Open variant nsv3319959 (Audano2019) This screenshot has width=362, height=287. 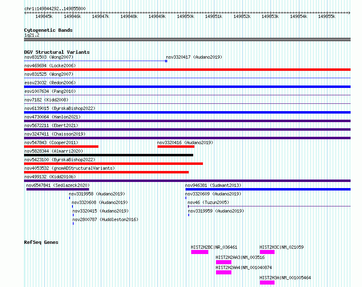[216, 211]
